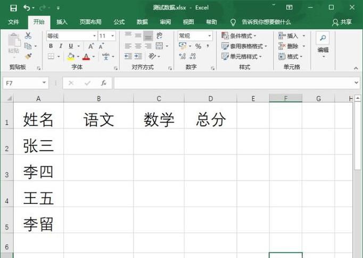Open the 单元格样式 cell styles menu
Screen dimensions: 363x258
[242, 57]
